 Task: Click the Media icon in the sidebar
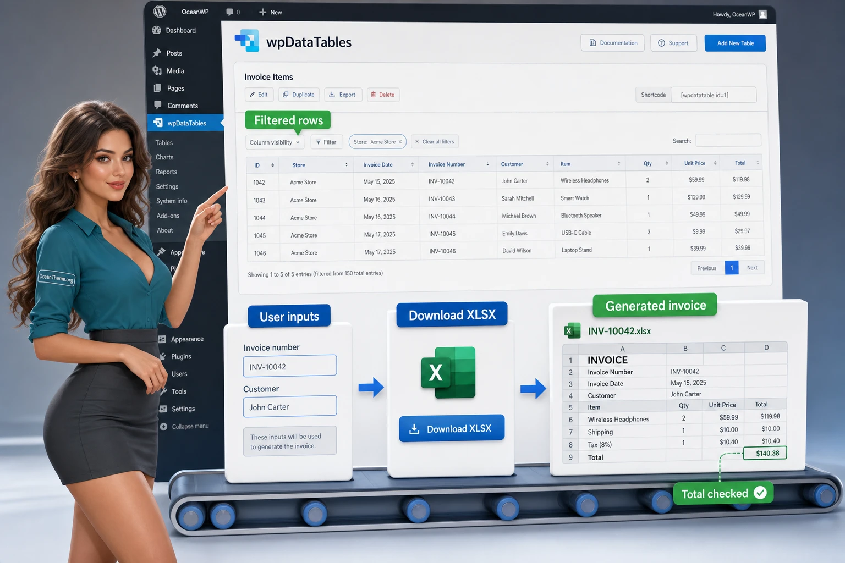[157, 70]
